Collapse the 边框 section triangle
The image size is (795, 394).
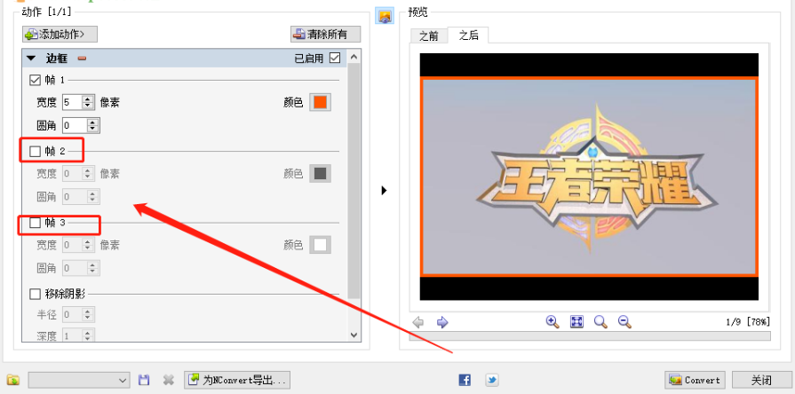coord(31,59)
